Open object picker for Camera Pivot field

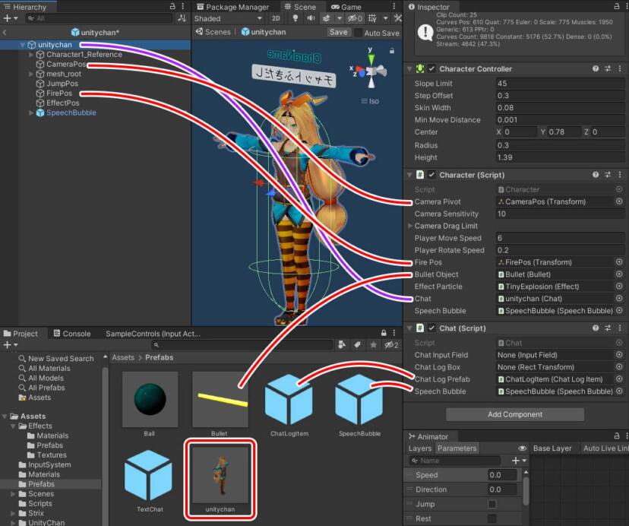(x=619, y=201)
